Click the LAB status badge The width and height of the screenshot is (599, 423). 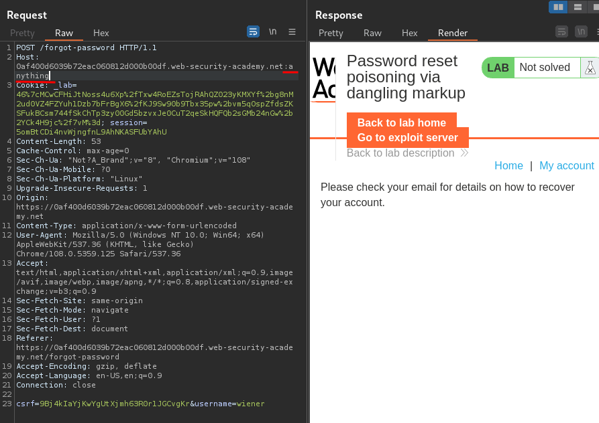[x=498, y=68]
